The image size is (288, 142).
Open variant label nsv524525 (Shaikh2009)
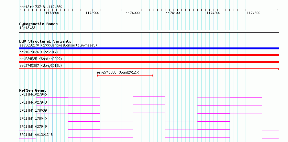click(x=41, y=59)
